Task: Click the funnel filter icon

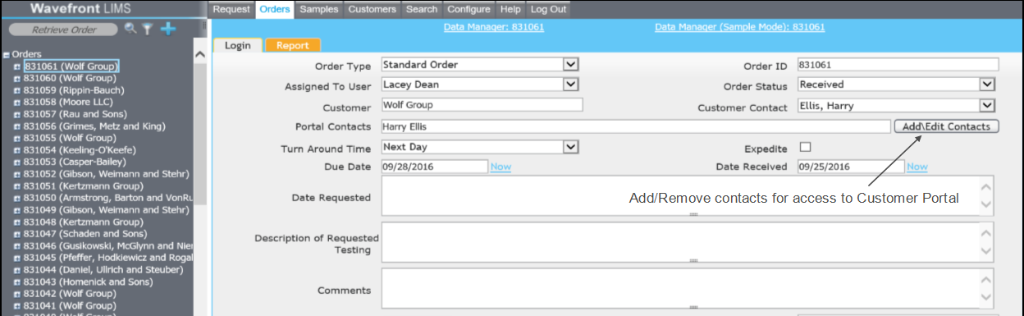Action: click(x=147, y=30)
